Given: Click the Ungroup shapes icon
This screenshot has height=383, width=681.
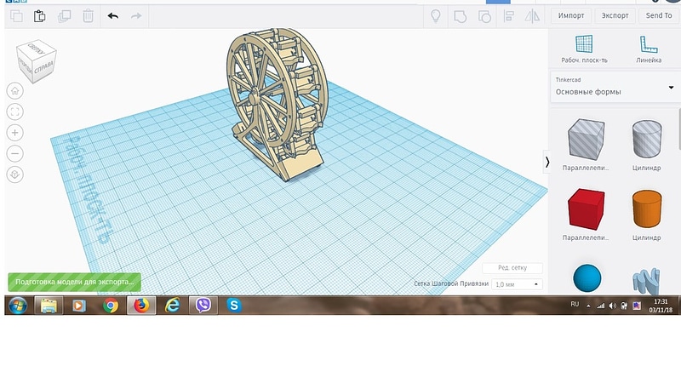Looking at the screenshot, I should [484, 16].
